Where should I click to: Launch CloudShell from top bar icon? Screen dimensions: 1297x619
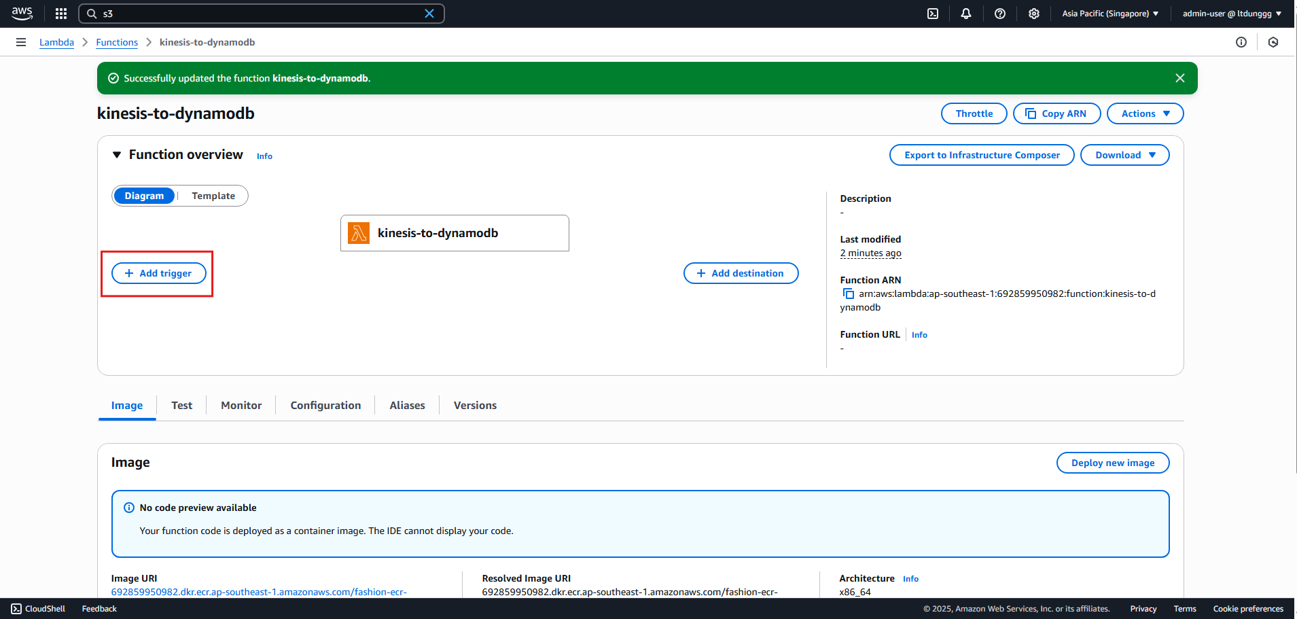(933, 14)
